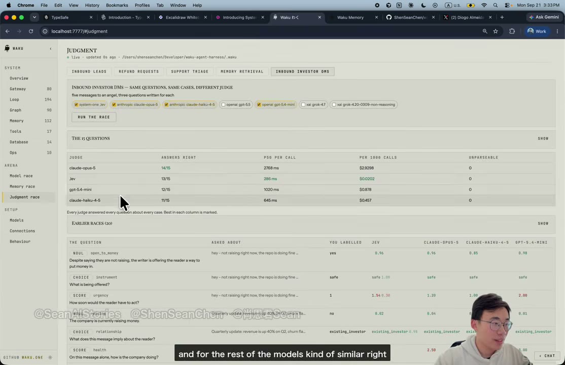Click Ask Gemini button
565x365 pixels.
point(544,17)
